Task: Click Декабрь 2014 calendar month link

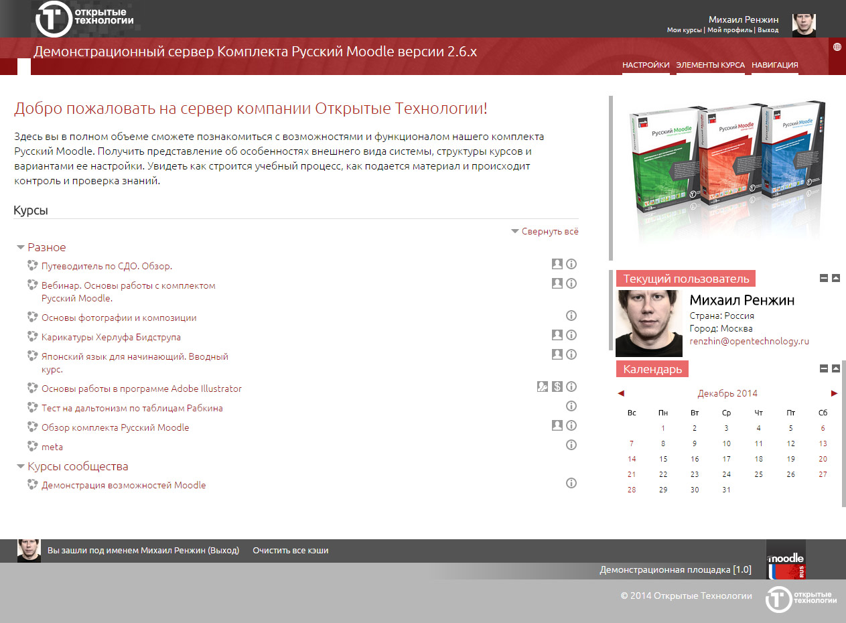Action: (x=727, y=393)
